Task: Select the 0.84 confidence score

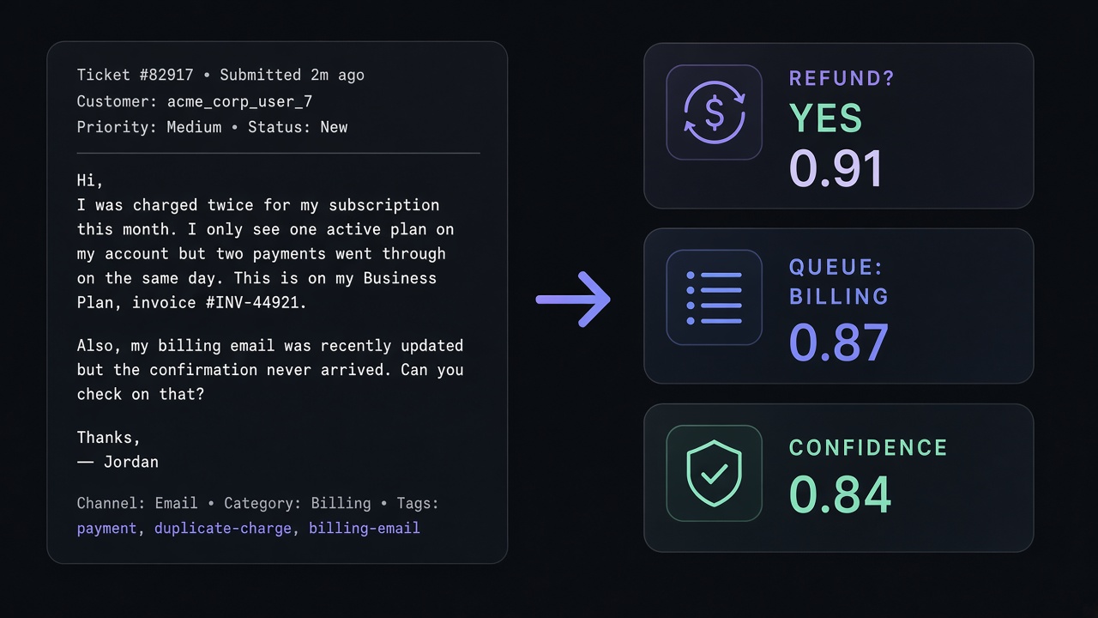Action: coord(840,494)
